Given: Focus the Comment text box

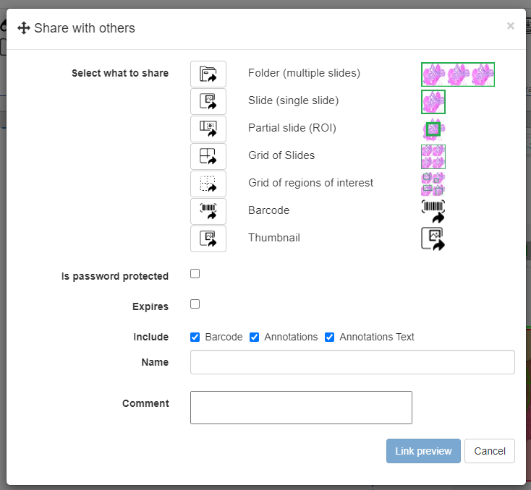Looking at the screenshot, I should (x=301, y=408).
